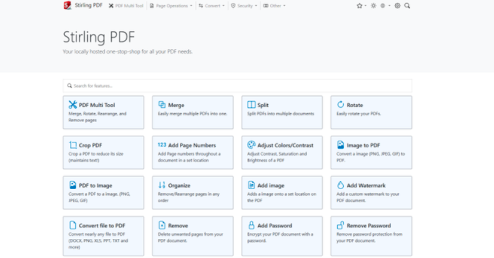Expand the Security dropdown menu
Screen dimensions: 494x258
244,5
